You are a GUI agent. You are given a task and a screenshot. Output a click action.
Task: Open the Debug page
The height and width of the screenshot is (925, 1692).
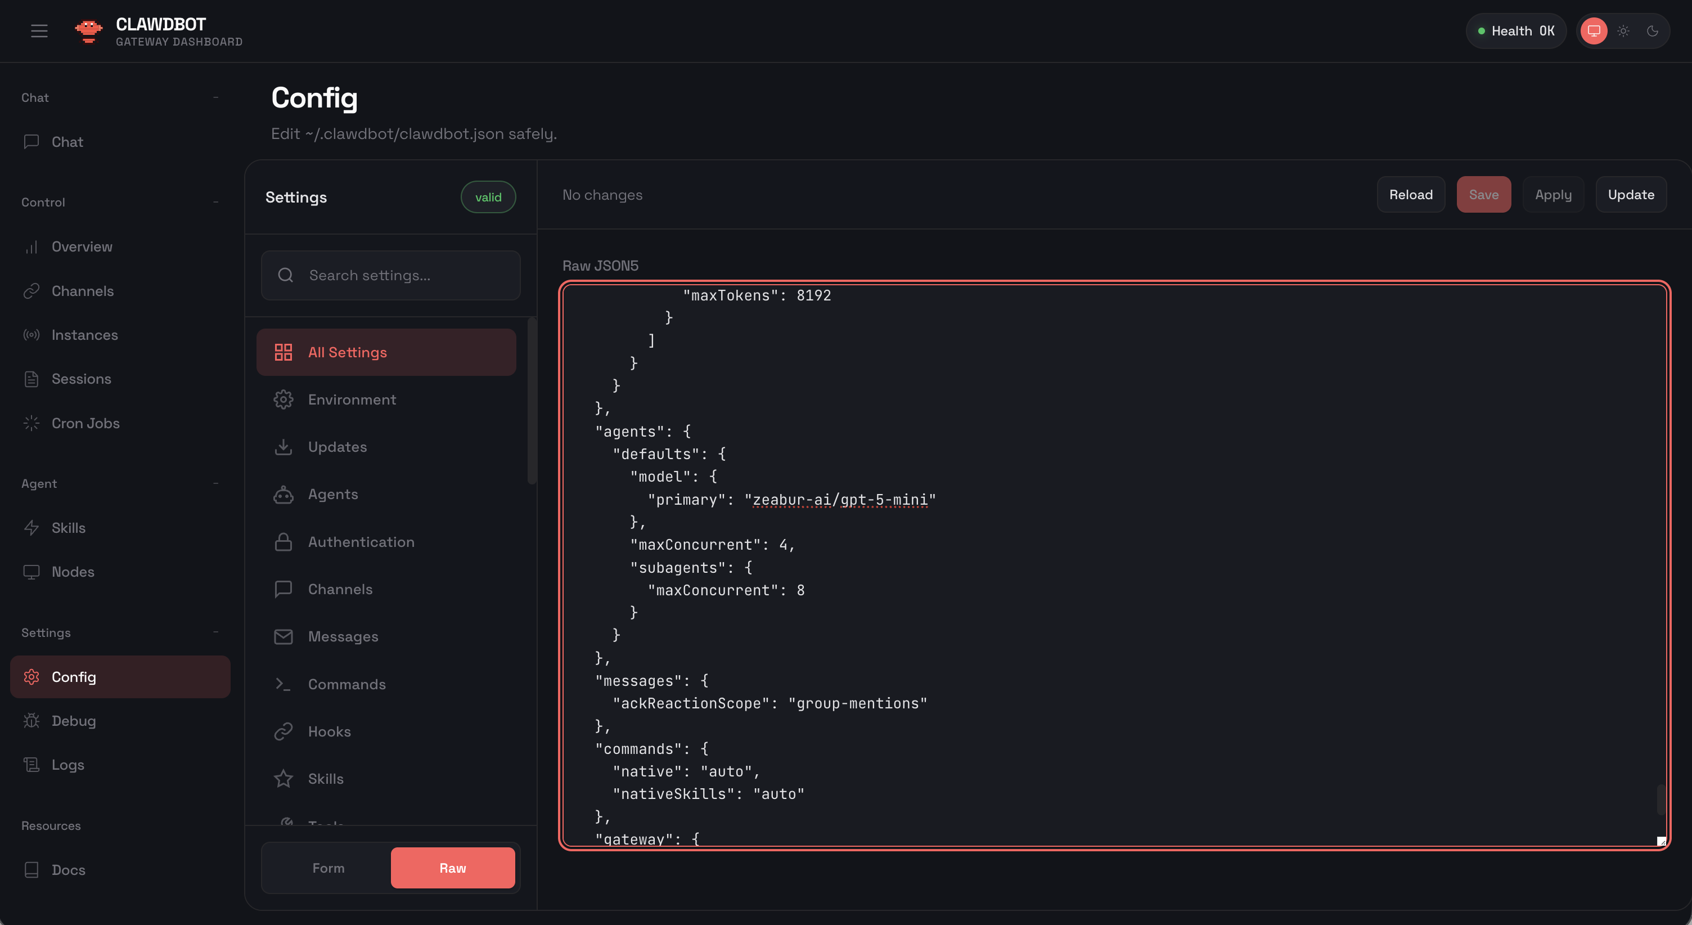tap(120, 721)
